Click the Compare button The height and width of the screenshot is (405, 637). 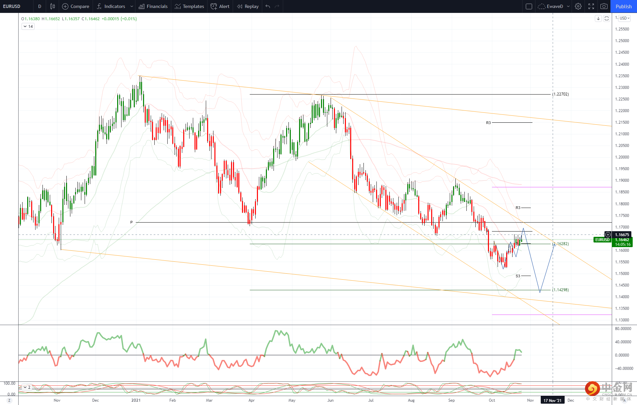pyautogui.click(x=76, y=6)
